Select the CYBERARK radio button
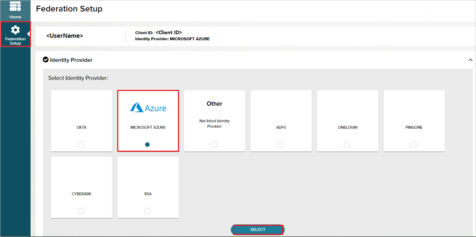476x237 pixels. [x=81, y=211]
